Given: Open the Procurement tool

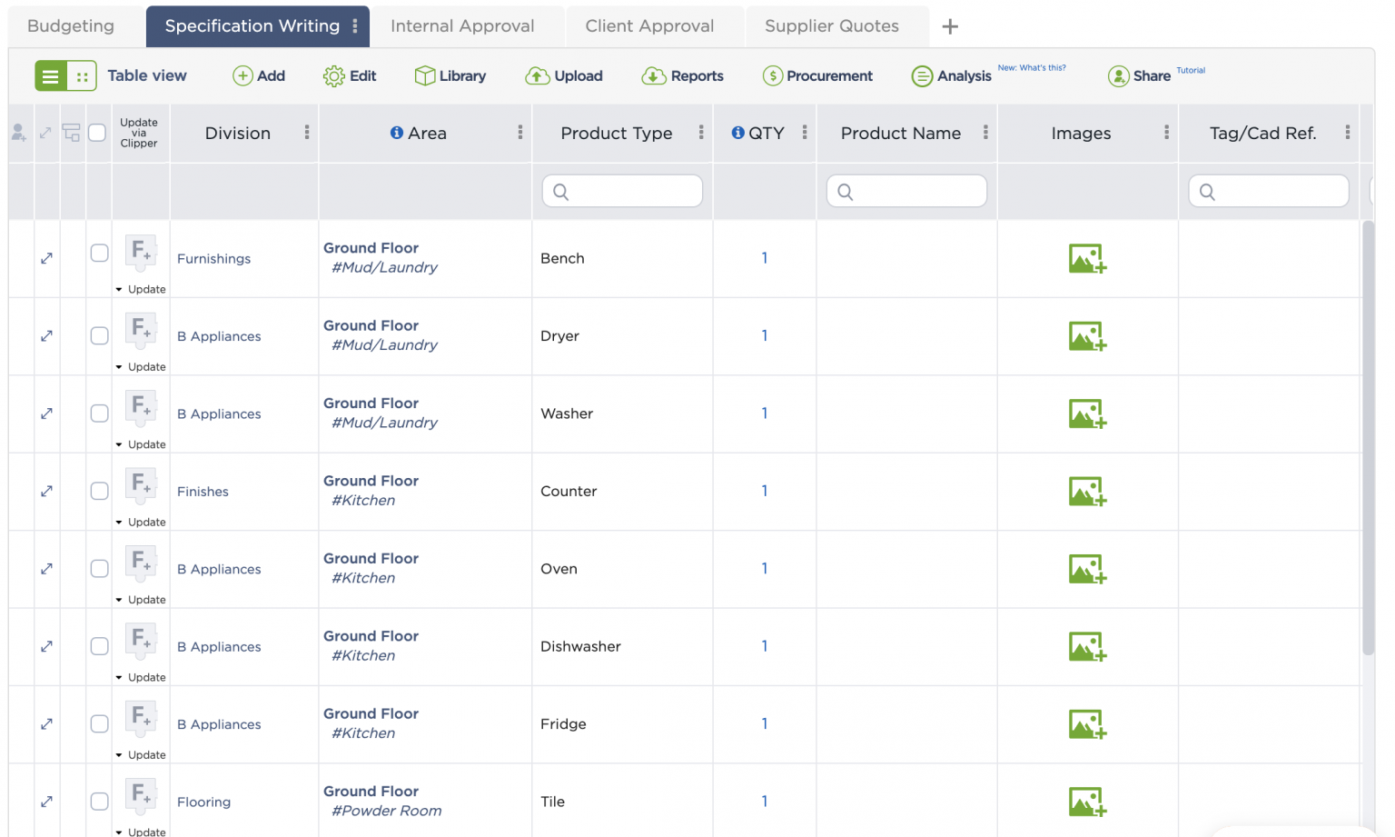Looking at the screenshot, I should point(816,75).
